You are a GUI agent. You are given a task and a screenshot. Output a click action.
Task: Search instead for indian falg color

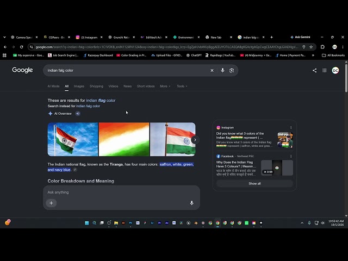[88, 106]
